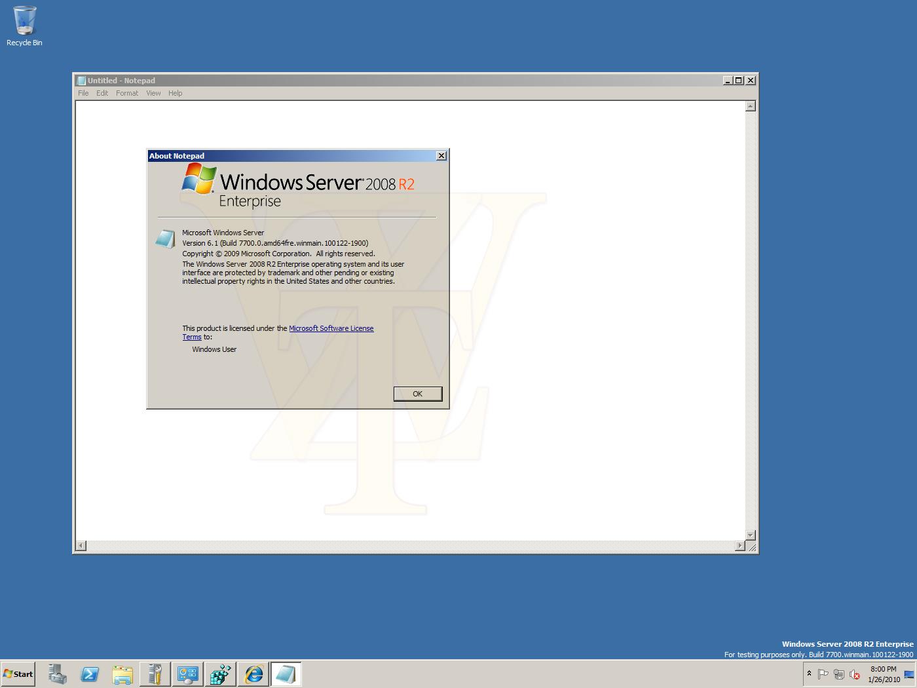
Task: Show hidden tray icons chevron
Action: [809, 674]
